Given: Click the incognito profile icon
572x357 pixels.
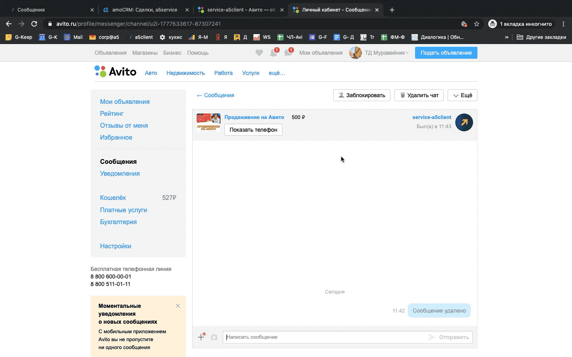Looking at the screenshot, I should pyautogui.click(x=493, y=24).
